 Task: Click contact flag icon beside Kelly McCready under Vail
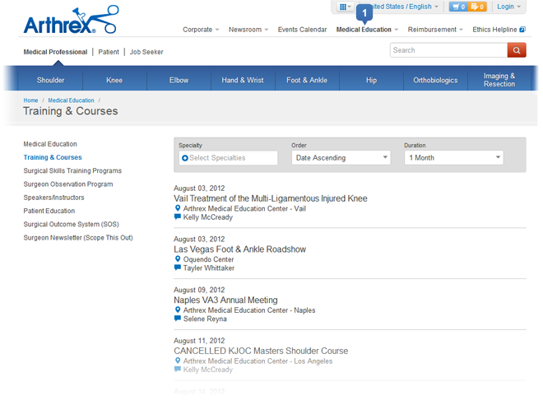[178, 216]
